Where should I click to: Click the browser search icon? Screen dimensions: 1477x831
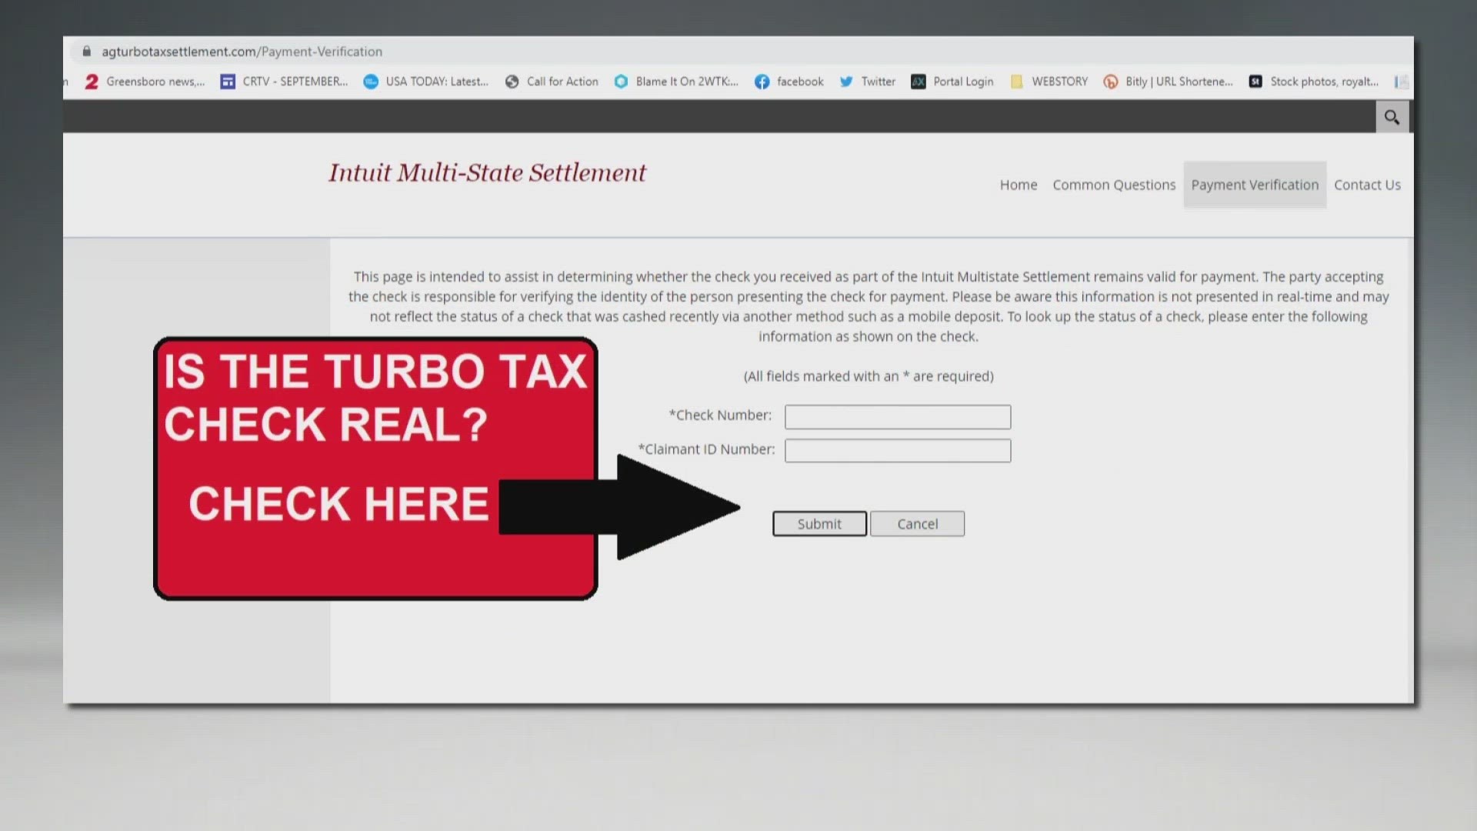(x=1391, y=117)
